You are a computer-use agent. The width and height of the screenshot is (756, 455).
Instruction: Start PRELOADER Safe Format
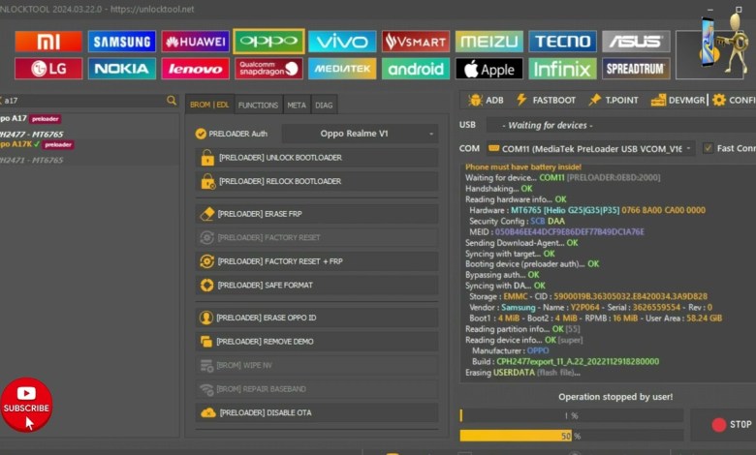(317, 285)
